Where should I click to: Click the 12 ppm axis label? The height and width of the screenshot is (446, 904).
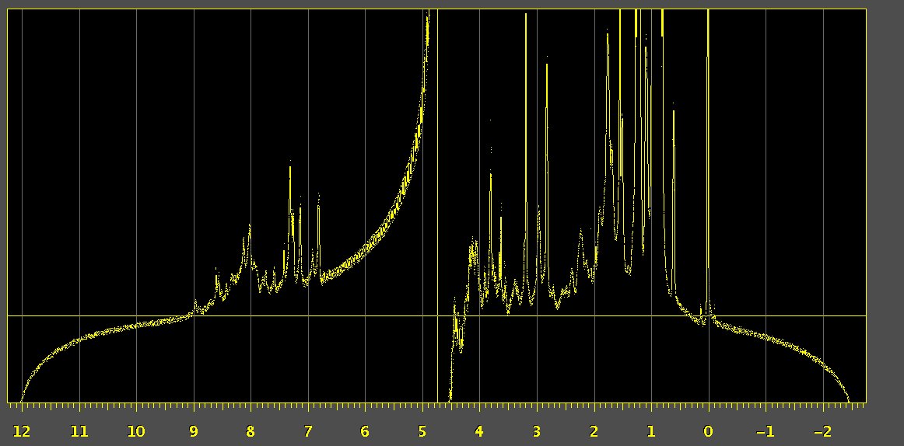pos(22,432)
